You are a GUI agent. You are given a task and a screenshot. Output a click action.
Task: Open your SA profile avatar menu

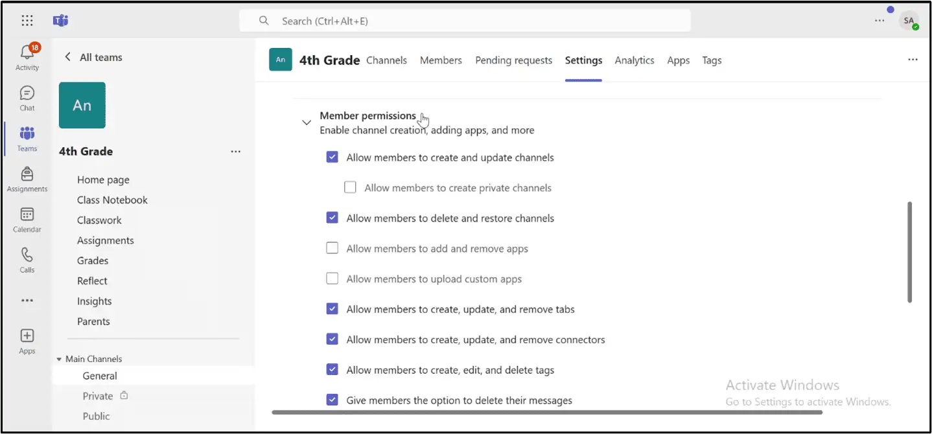pyautogui.click(x=909, y=20)
